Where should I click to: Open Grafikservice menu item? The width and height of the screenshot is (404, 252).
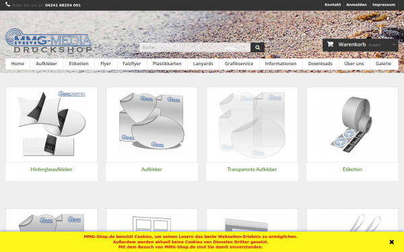point(239,64)
